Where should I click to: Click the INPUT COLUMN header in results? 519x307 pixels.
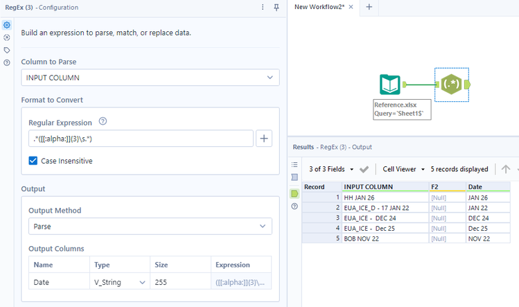[368, 186]
